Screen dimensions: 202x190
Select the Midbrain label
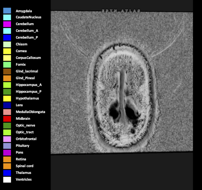pos(23,119)
